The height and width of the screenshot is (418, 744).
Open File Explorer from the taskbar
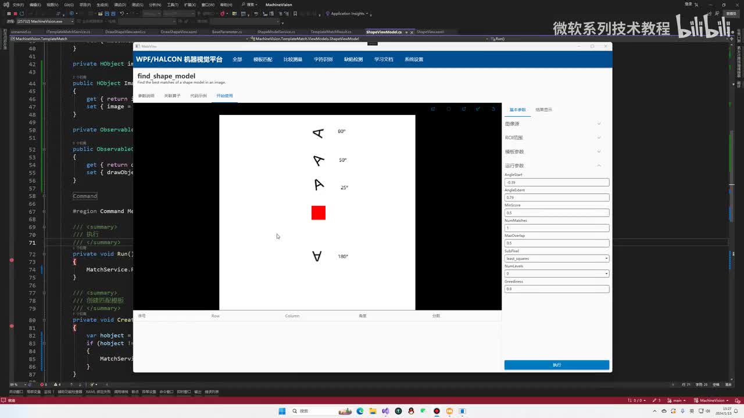[373, 411]
